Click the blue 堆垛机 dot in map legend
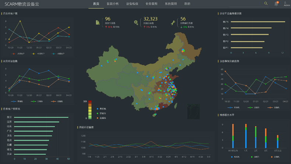Screen dimensions: 291x164 click(98, 109)
